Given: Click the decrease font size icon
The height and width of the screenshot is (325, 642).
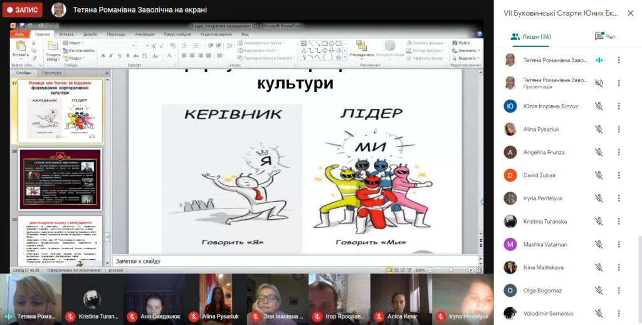Looking at the screenshot, I should click(162, 46).
